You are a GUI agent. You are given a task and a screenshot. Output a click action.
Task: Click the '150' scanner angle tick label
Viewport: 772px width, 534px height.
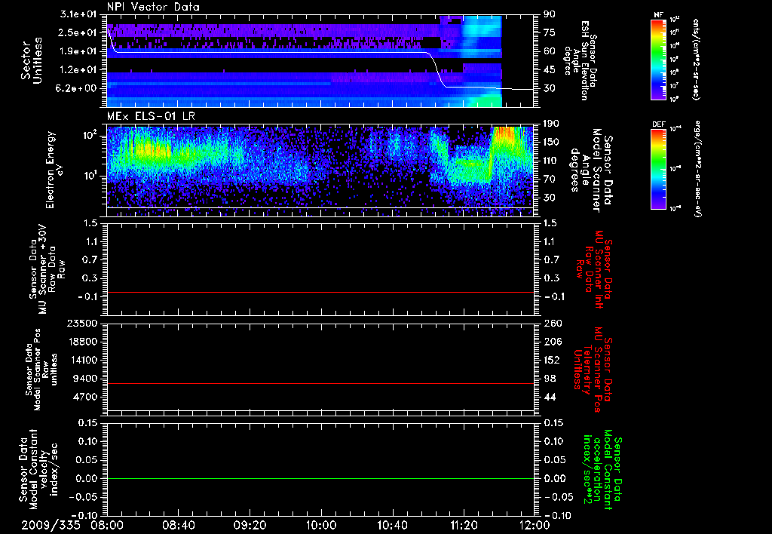(x=551, y=142)
